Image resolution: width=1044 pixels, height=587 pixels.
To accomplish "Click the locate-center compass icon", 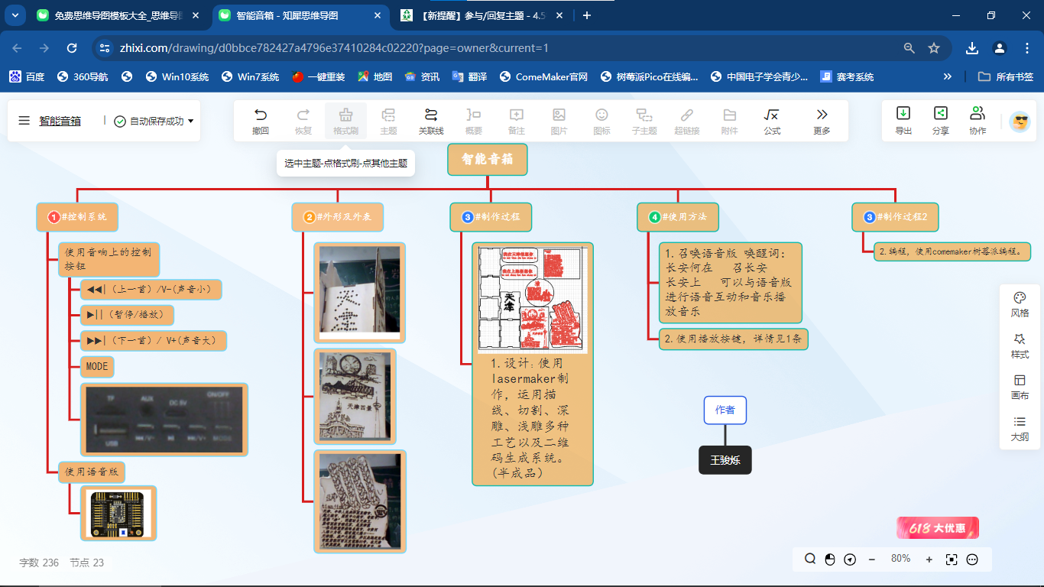I will click(x=850, y=559).
